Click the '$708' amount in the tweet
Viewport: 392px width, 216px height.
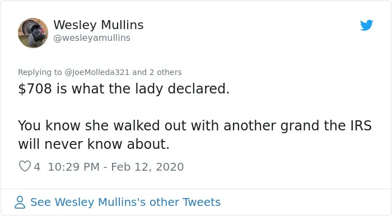pyautogui.click(x=35, y=89)
